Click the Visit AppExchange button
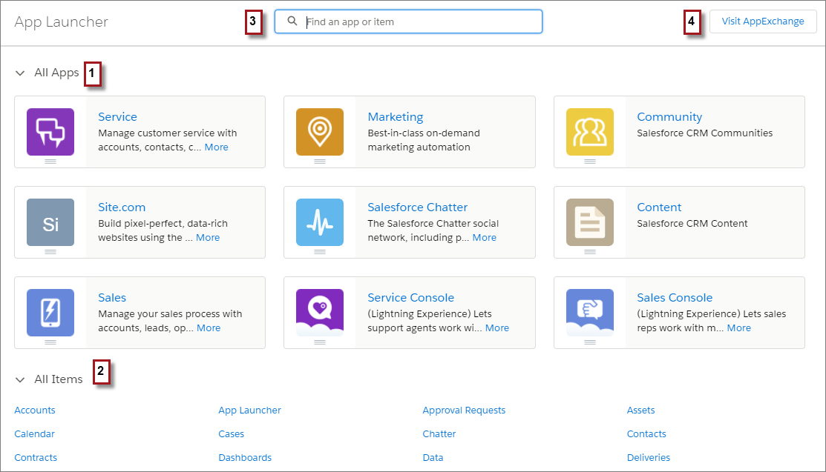This screenshot has width=826, height=472. pos(763,21)
